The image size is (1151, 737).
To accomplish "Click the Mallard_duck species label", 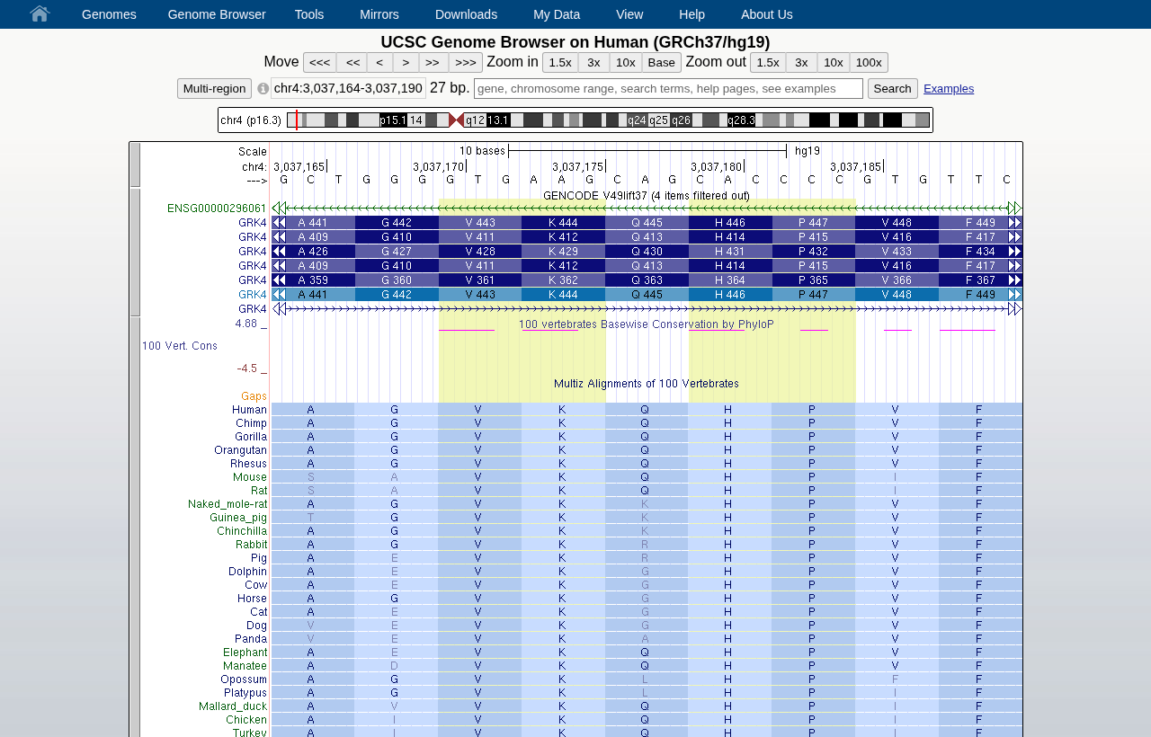I will [x=233, y=706].
